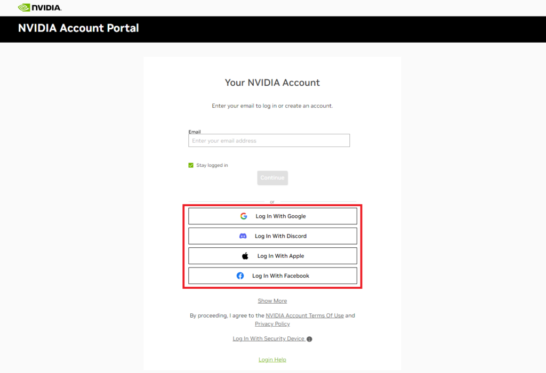Click the Apple logo icon
The image size is (546, 373).
tap(245, 256)
